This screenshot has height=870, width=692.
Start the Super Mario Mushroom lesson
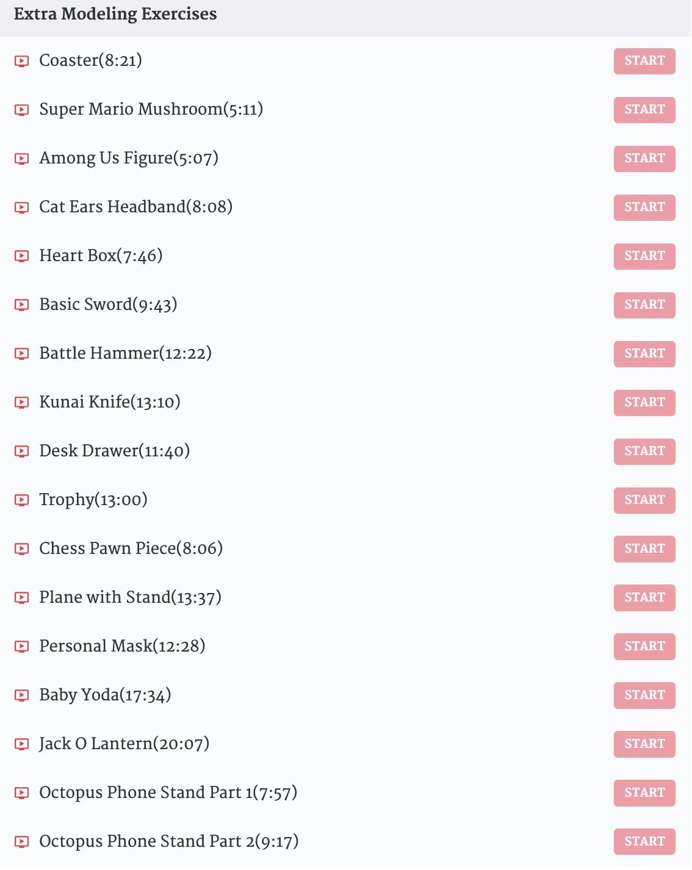click(x=644, y=110)
